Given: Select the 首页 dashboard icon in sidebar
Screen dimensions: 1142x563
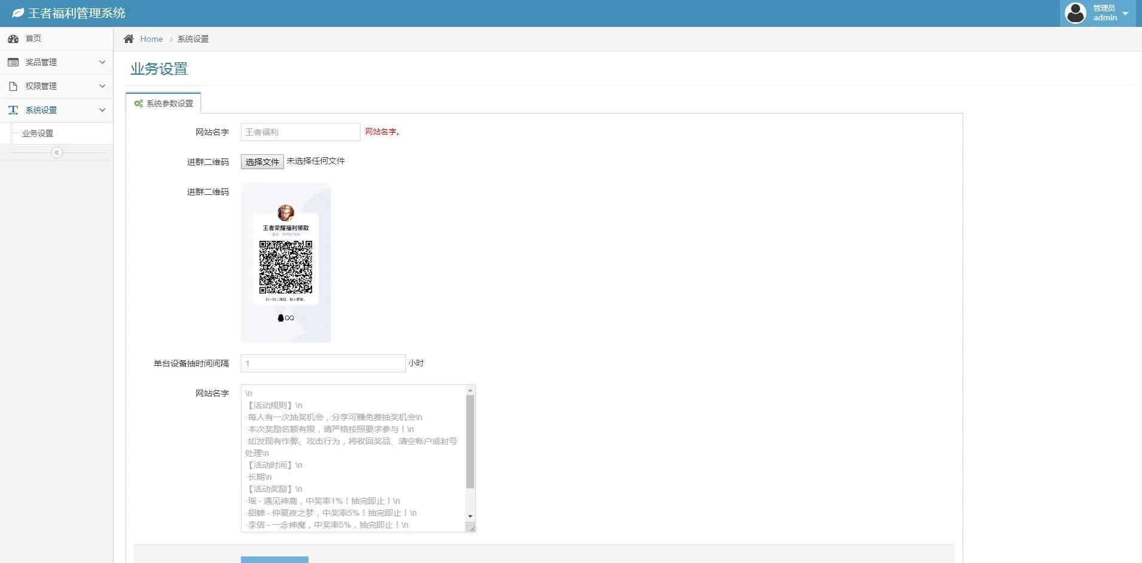Looking at the screenshot, I should (14, 38).
